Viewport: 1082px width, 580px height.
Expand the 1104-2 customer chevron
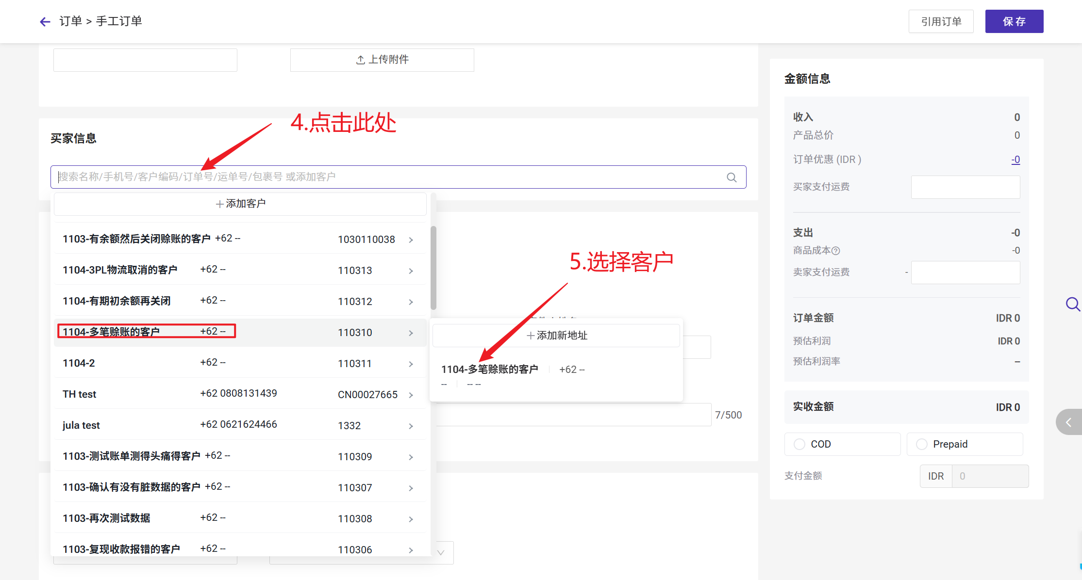tap(411, 364)
